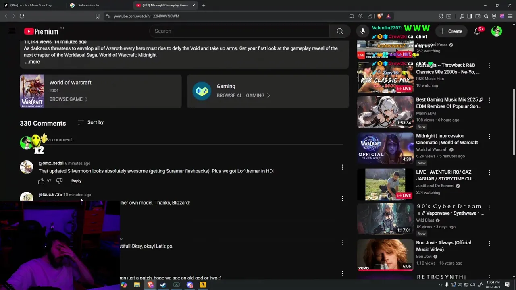Open options for Midnight Intercession Cinematic video
516x290 pixels.
489,137
